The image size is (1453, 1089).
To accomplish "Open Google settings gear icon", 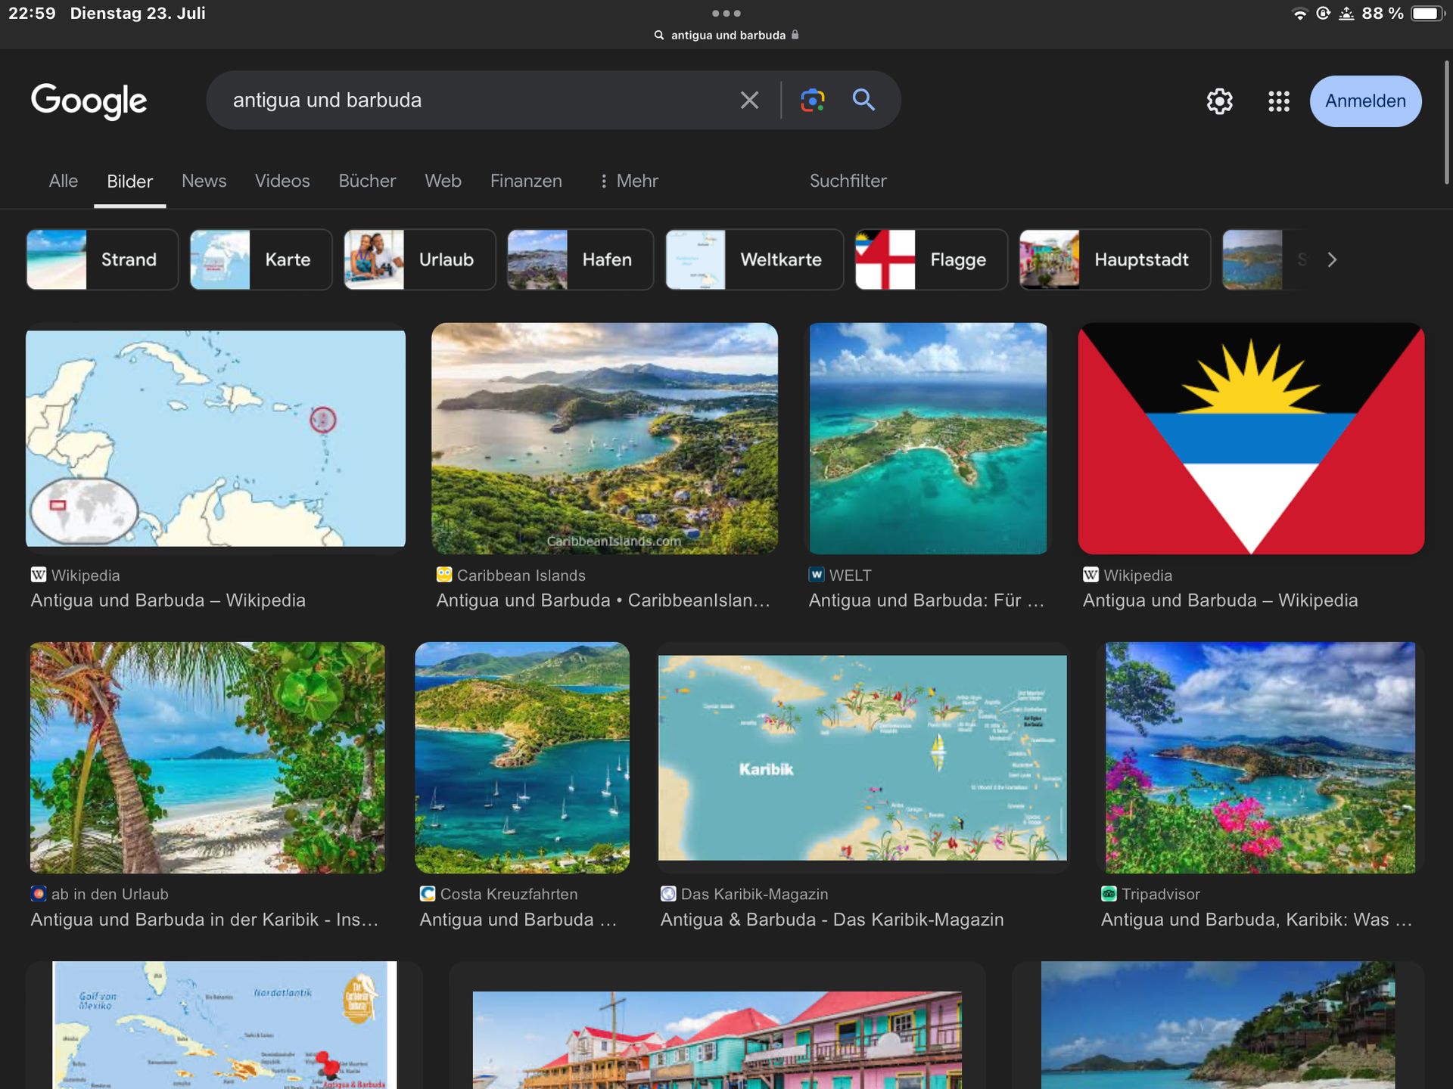I will point(1219,101).
